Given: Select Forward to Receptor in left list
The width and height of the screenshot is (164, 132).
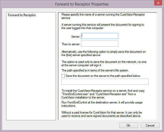Looking at the screenshot, I should [x=22, y=15].
